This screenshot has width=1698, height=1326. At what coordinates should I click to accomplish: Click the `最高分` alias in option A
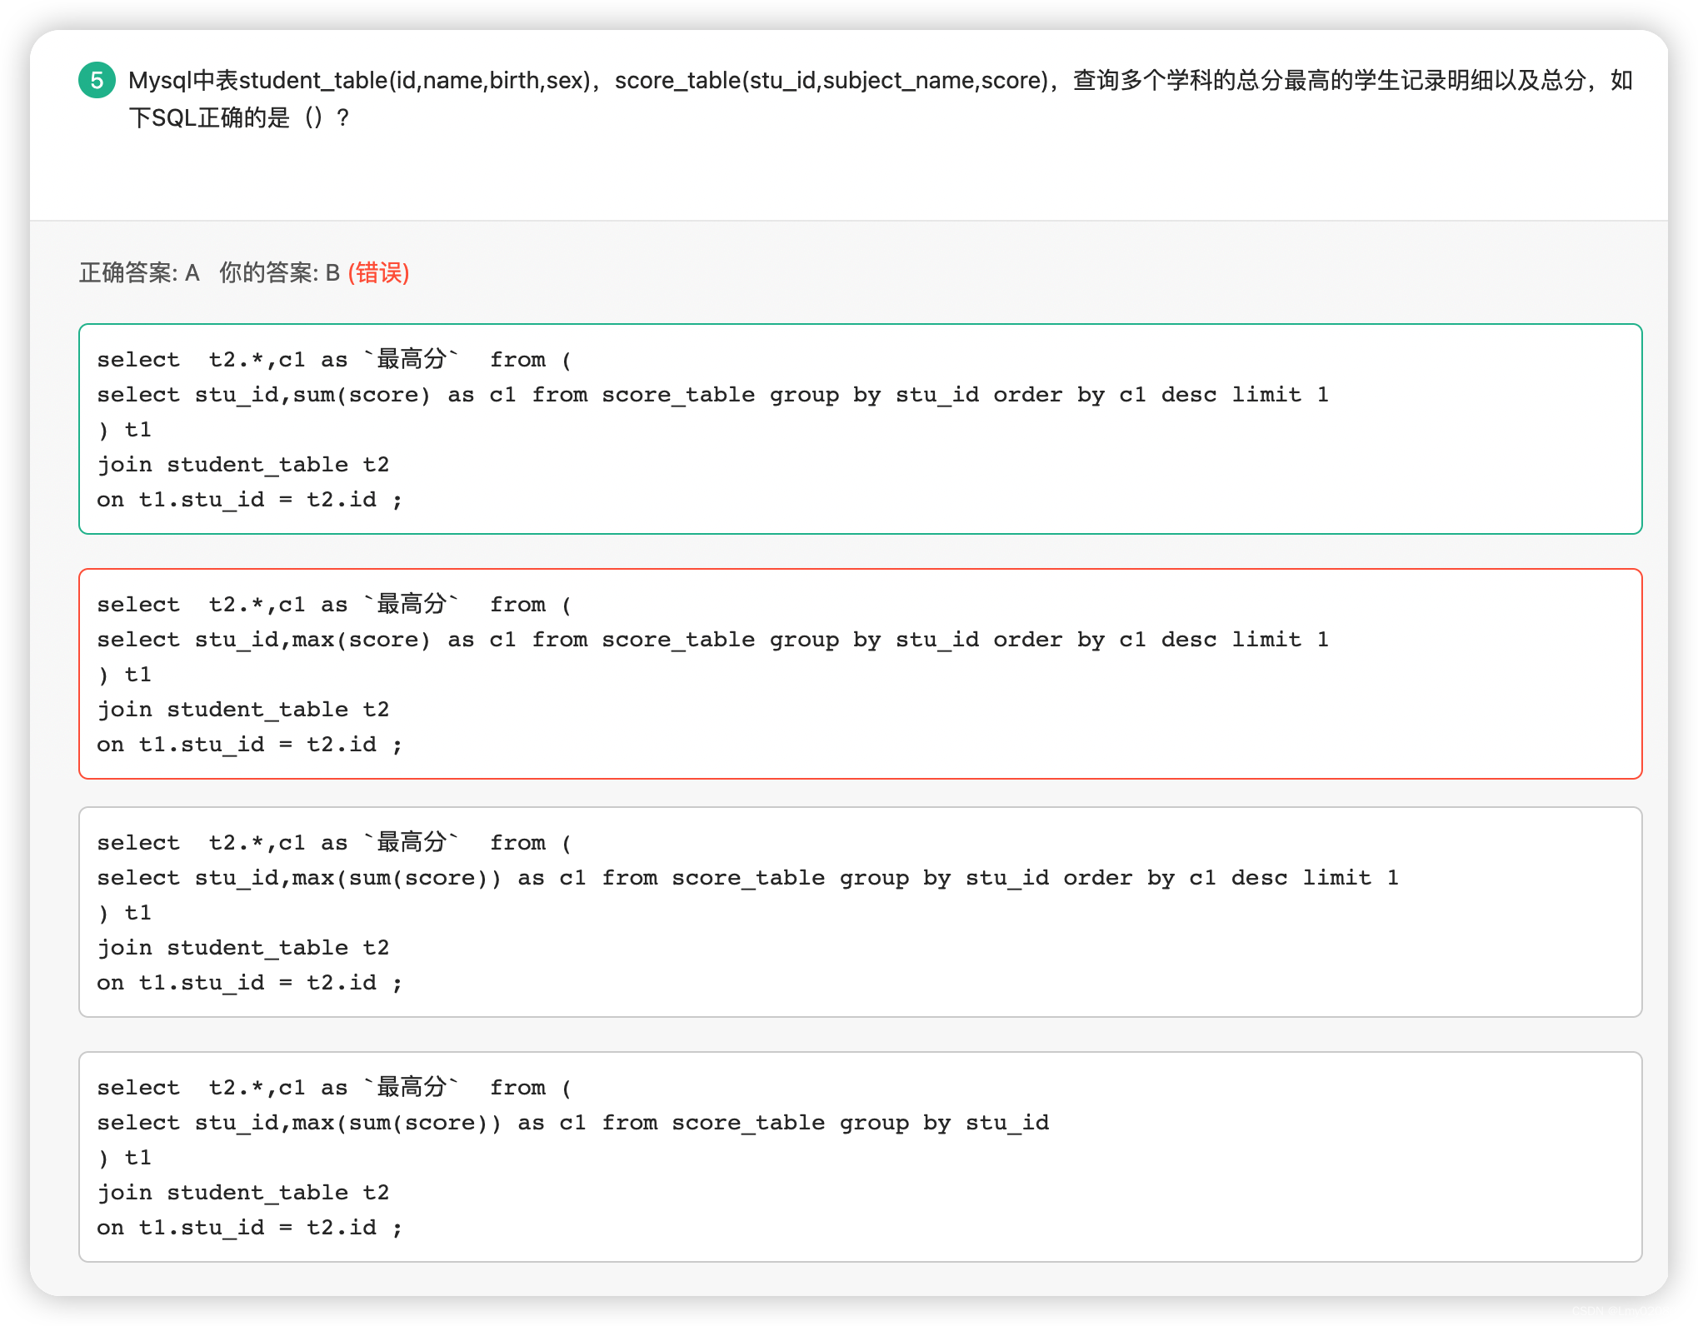pyautogui.click(x=412, y=358)
